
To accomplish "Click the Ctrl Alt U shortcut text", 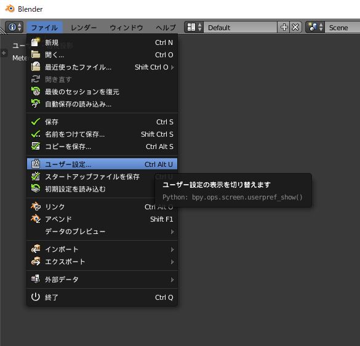I will coord(159,164).
